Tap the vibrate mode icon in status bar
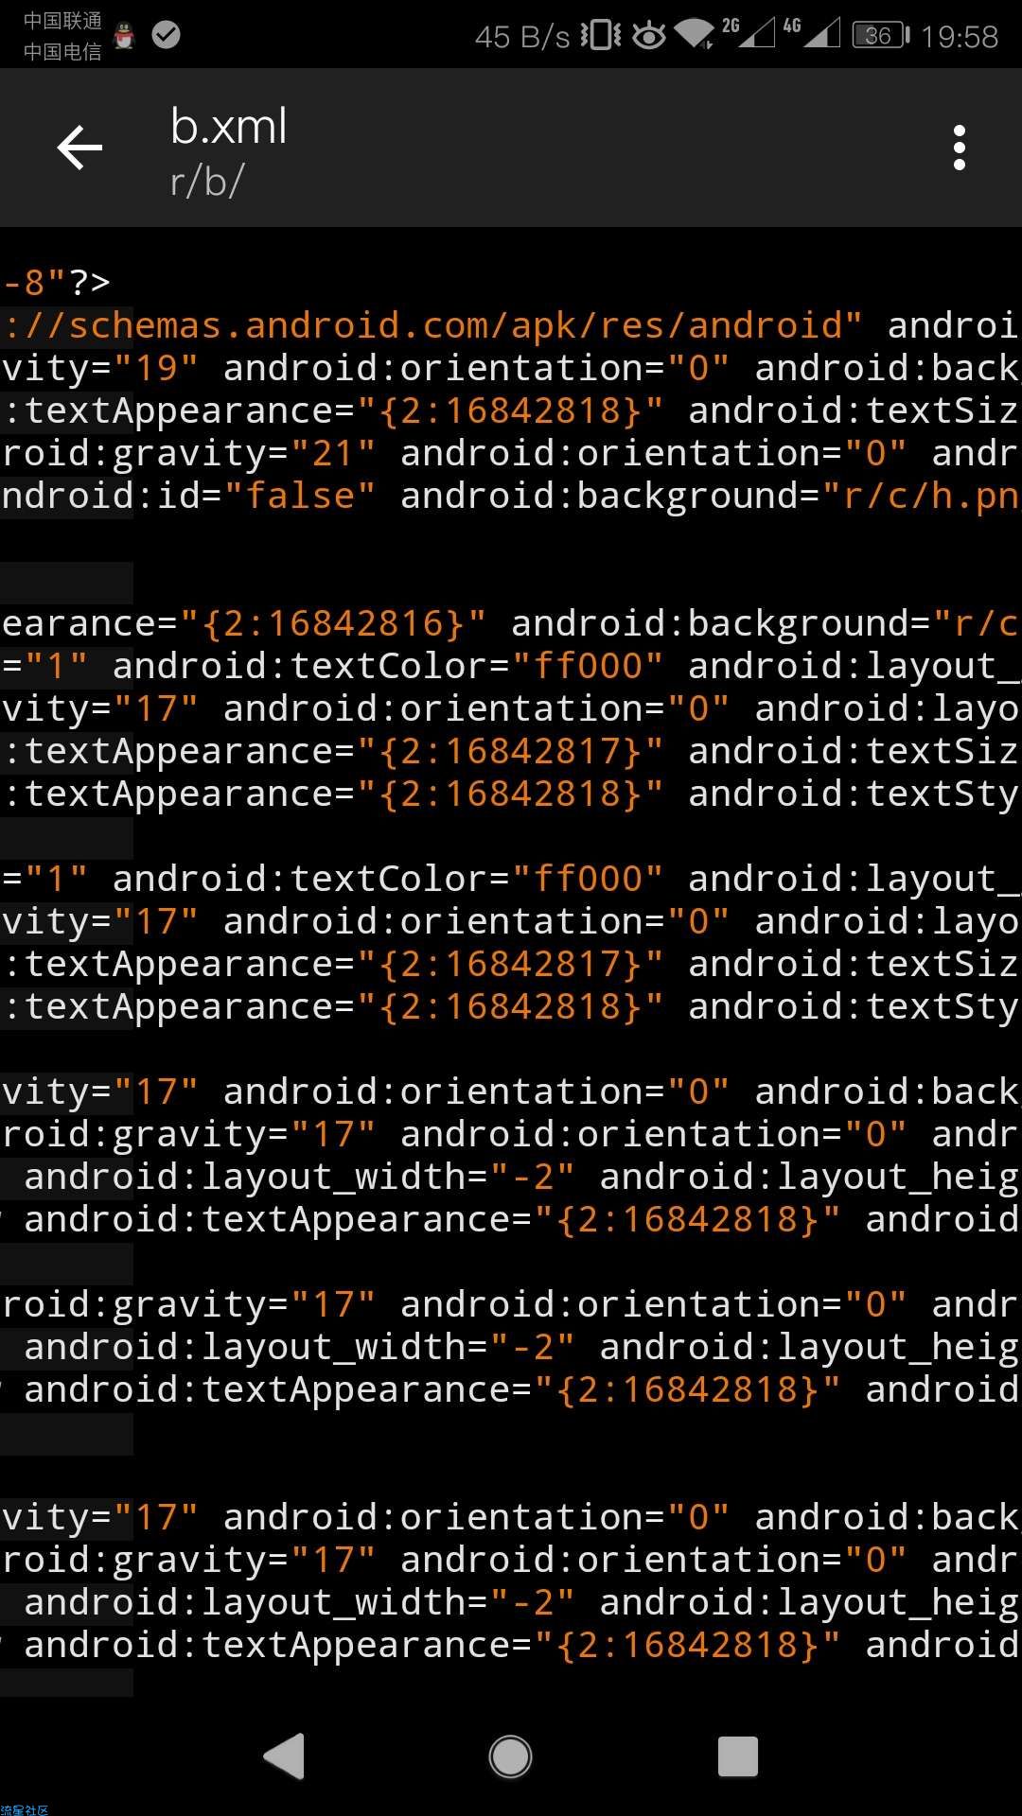1022x1816 pixels. pos(601,36)
